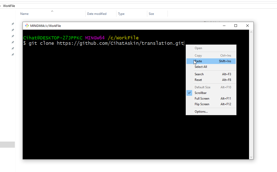This screenshot has height=172, width=277.
Task: Click the second pin icon in Explorer sidebar
Action: [13, 30]
